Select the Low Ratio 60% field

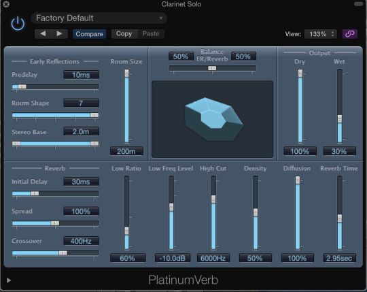coord(128,258)
